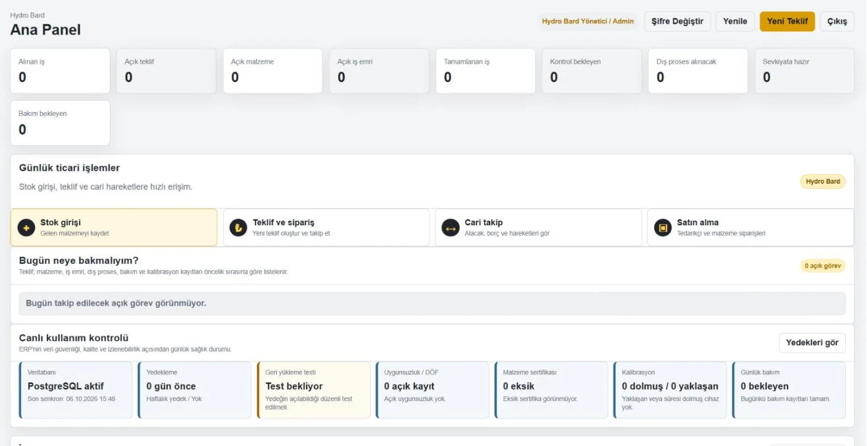Click the 0 açık görev badge

(x=823, y=266)
